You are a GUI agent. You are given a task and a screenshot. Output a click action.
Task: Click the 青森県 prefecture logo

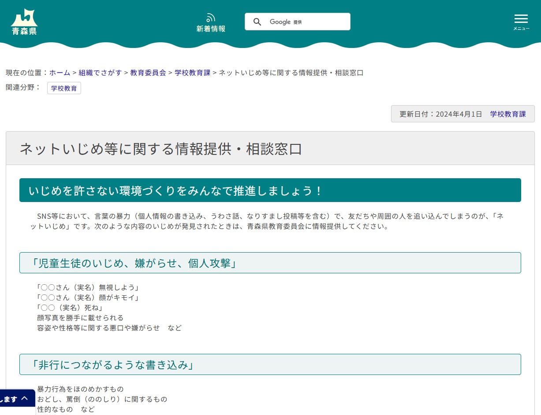pos(24,22)
